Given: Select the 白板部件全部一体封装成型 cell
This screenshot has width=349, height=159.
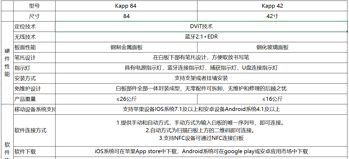Looking at the screenshot, I should [201, 89].
